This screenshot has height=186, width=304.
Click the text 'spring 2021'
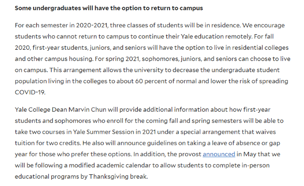point(123,59)
